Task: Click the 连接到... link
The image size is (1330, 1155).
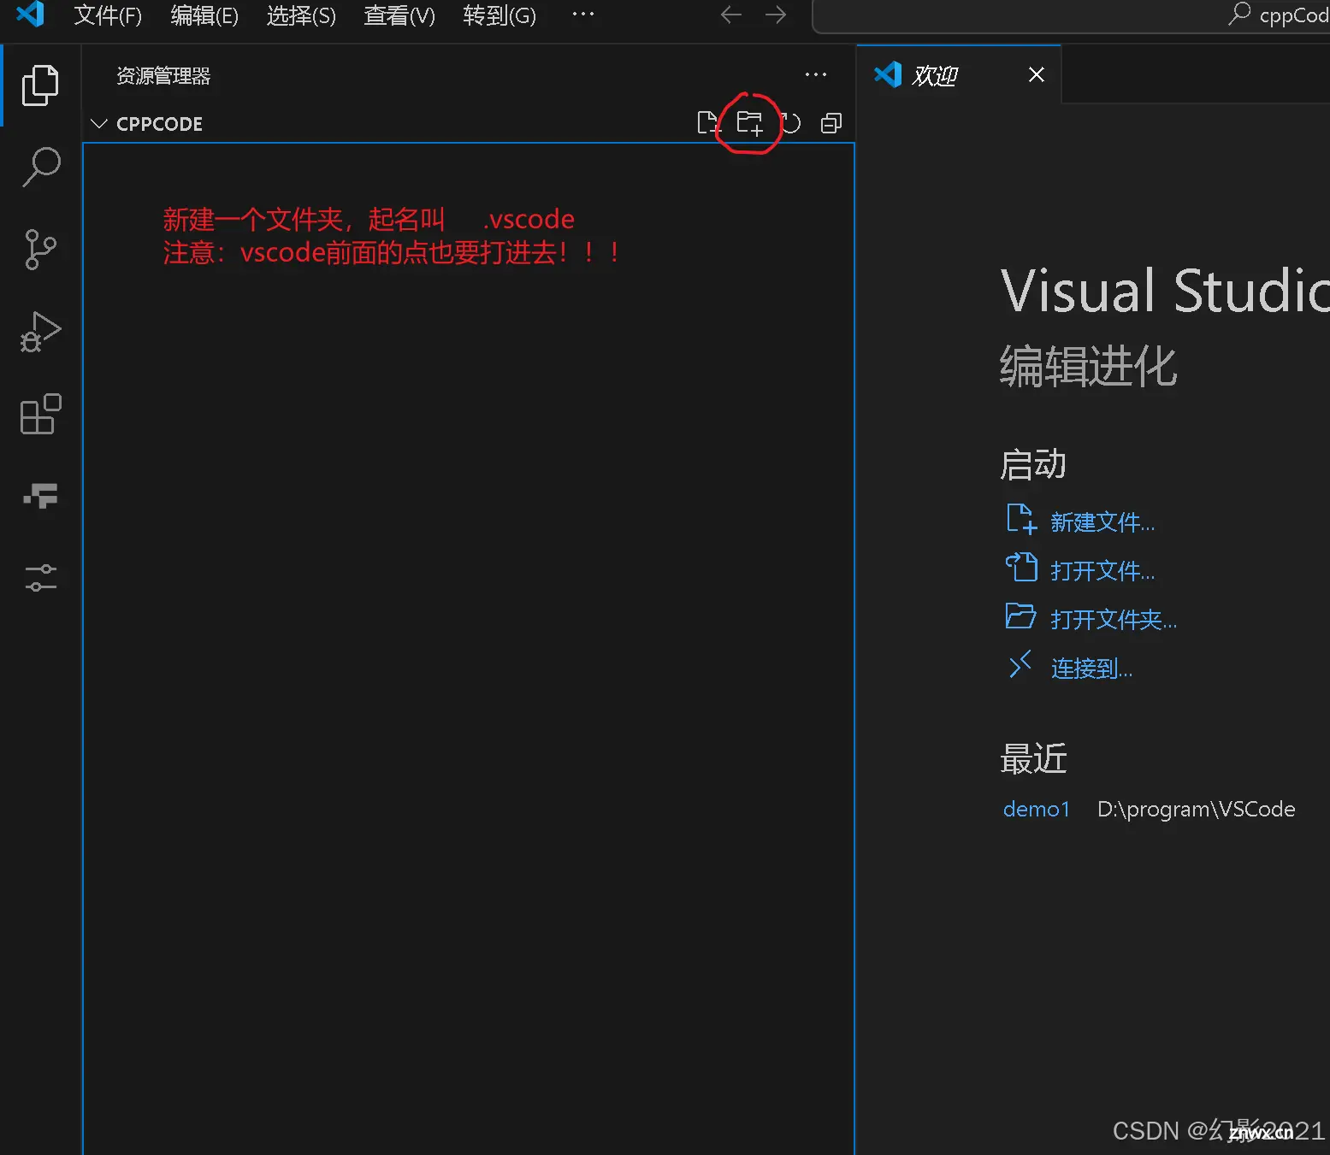Action: click(1091, 669)
